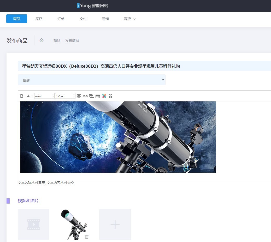
Task: Insert a table into the description
Action: 98,96
